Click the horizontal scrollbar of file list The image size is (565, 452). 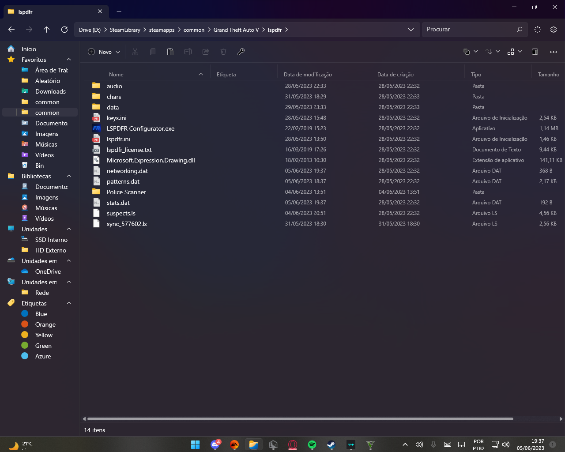(x=300, y=419)
